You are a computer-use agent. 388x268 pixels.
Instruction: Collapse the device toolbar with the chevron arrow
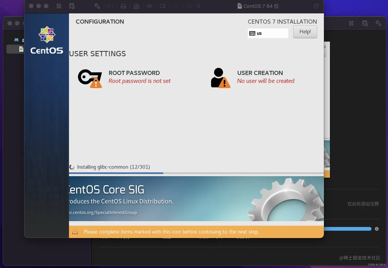199,6
